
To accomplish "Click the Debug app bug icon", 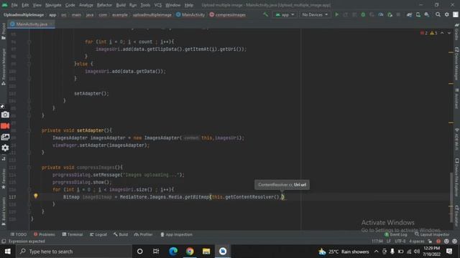I will pyautogui.click(x=363, y=14).
